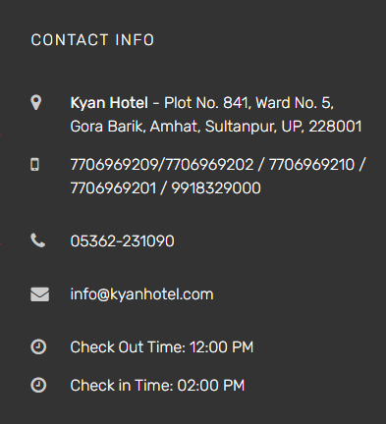Select mobile number 9918329000
Viewport: 386px width, 424px height.
216,188
